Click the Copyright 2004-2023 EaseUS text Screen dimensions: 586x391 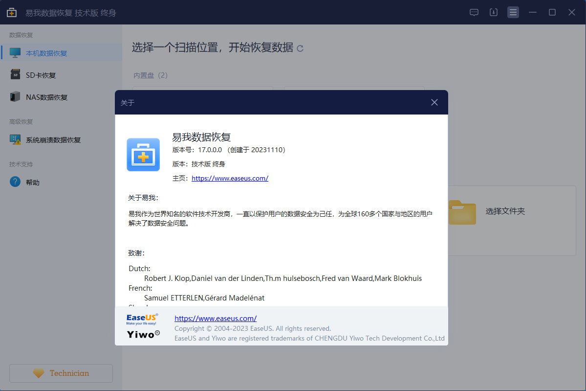pos(253,328)
